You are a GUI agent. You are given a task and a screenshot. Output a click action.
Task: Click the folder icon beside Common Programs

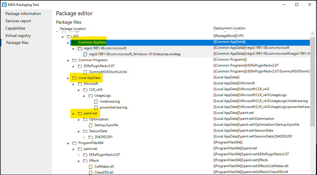(x=75, y=60)
